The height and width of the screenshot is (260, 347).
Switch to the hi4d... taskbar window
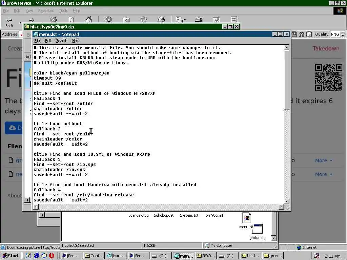coord(250,256)
